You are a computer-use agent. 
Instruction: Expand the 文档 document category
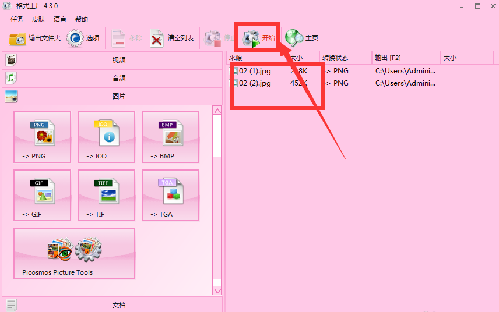pyautogui.click(x=113, y=305)
